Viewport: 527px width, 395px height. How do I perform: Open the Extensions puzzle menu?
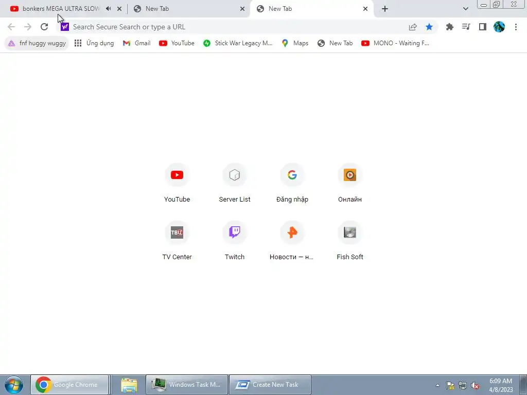(450, 27)
